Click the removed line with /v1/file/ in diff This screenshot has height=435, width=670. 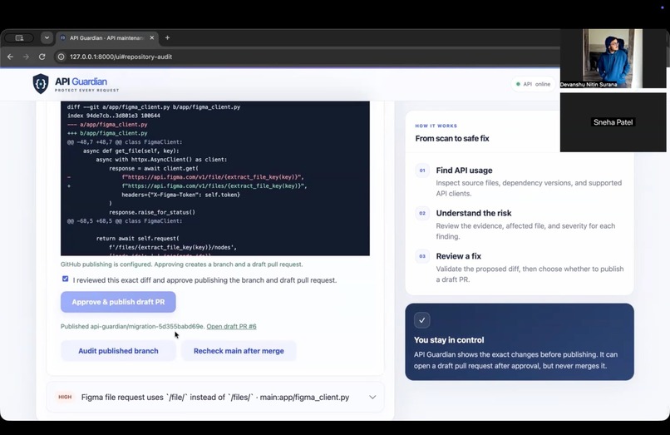(212, 177)
